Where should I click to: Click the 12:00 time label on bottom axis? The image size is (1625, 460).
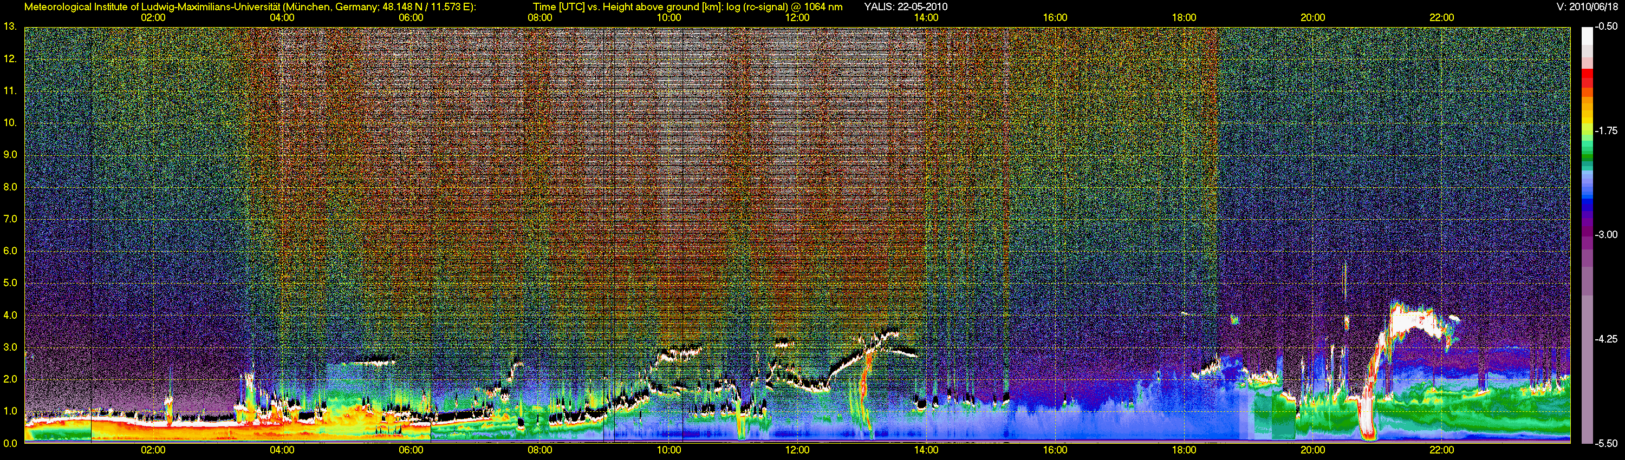click(797, 450)
